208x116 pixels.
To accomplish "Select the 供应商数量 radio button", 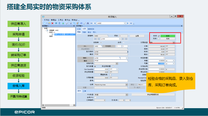I will pos(113,66).
